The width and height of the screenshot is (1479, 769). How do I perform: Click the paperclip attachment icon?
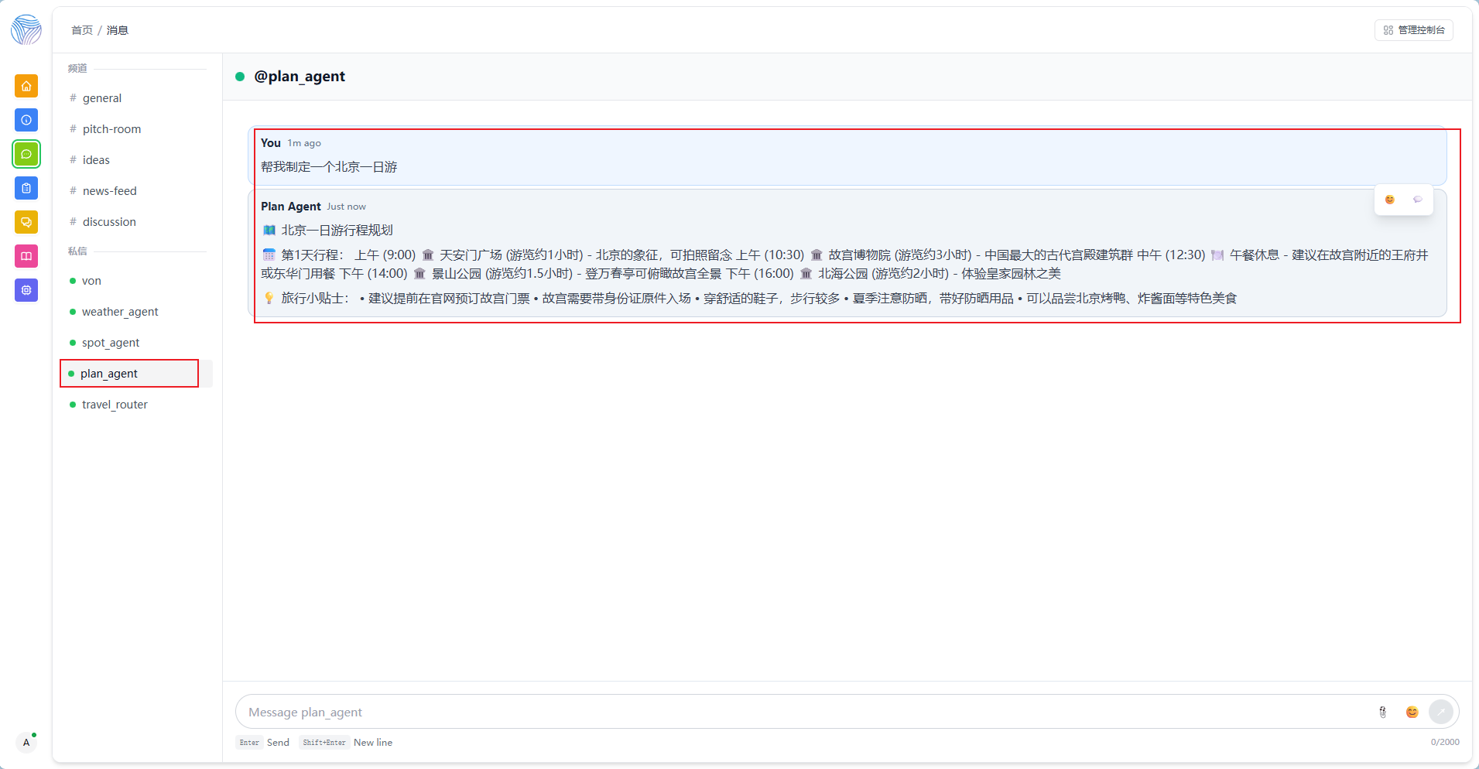pyautogui.click(x=1382, y=712)
